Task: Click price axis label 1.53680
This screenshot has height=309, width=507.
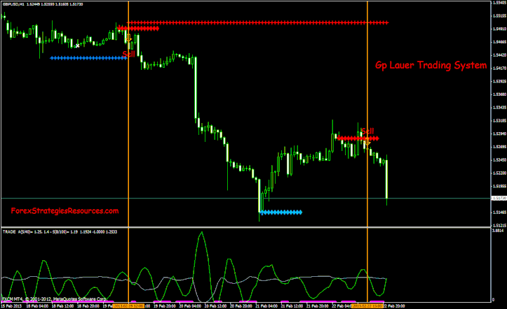Action: (x=500, y=94)
